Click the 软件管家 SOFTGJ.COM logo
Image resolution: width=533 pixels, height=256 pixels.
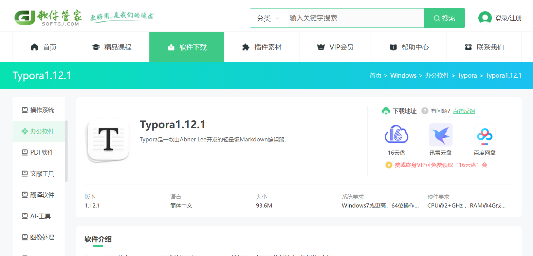48,18
